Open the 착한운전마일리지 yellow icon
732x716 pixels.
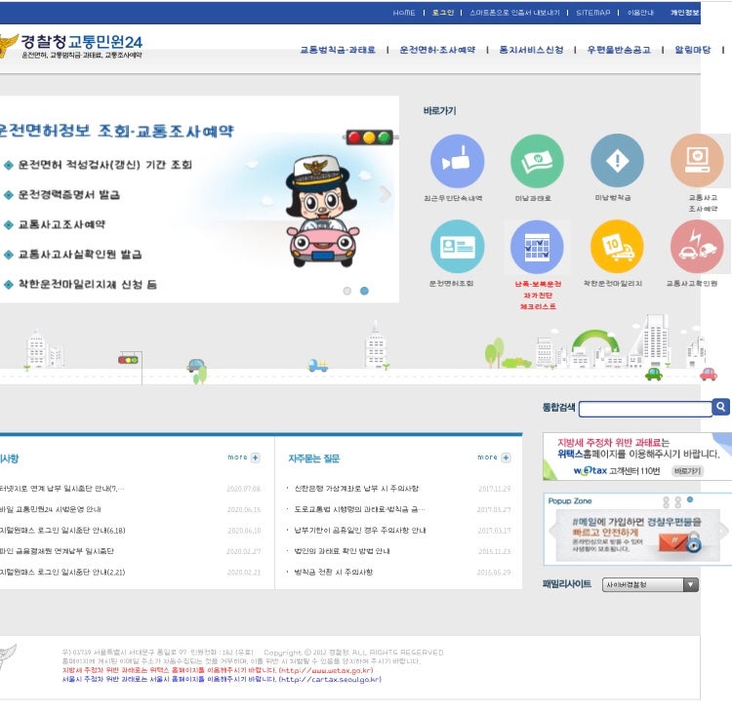(x=617, y=246)
